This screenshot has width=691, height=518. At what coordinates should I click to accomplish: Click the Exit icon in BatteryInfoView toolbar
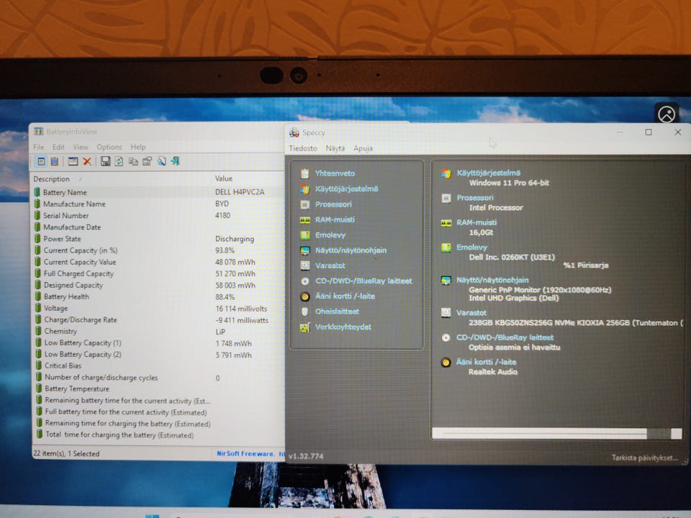click(176, 161)
